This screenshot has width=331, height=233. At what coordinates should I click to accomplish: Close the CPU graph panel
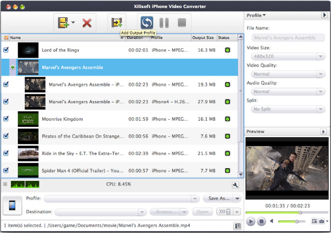point(5,184)
